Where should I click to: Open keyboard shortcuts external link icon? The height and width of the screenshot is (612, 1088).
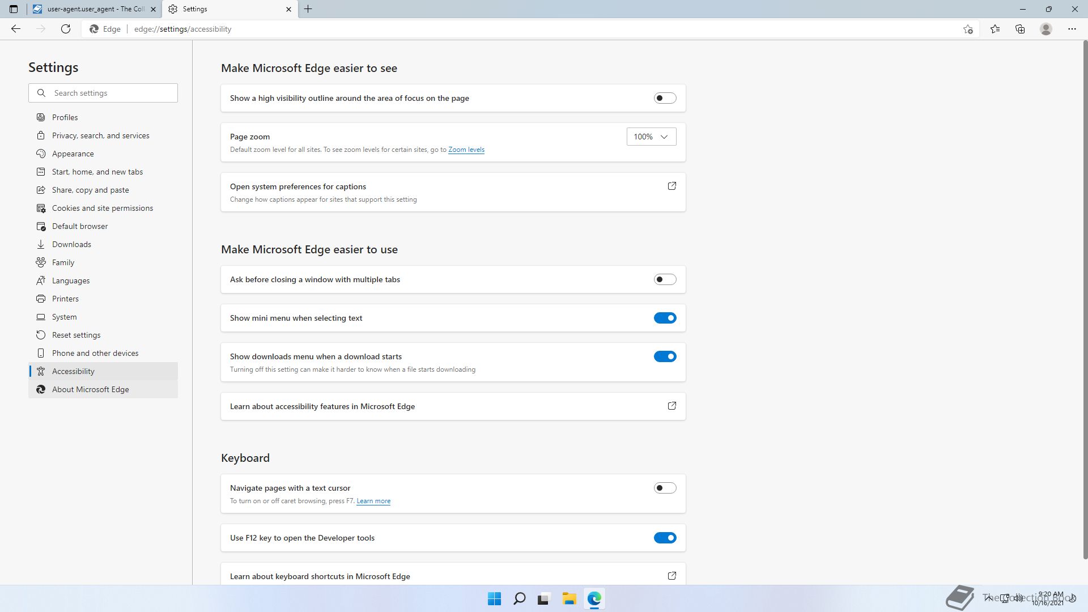coord(672,576)
